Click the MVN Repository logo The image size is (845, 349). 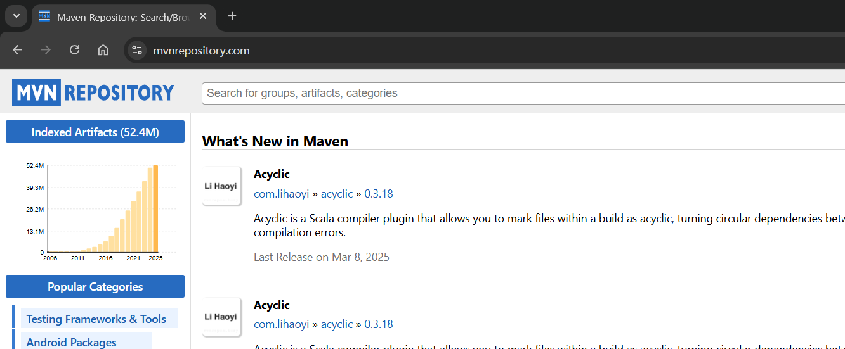pos(93,92)
